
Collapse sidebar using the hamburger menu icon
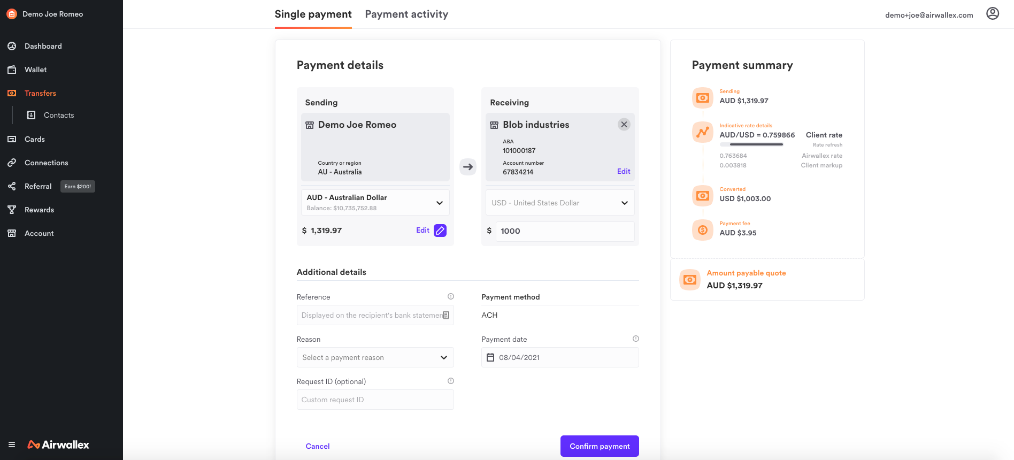pyautogui.click(x=12, y=444)
